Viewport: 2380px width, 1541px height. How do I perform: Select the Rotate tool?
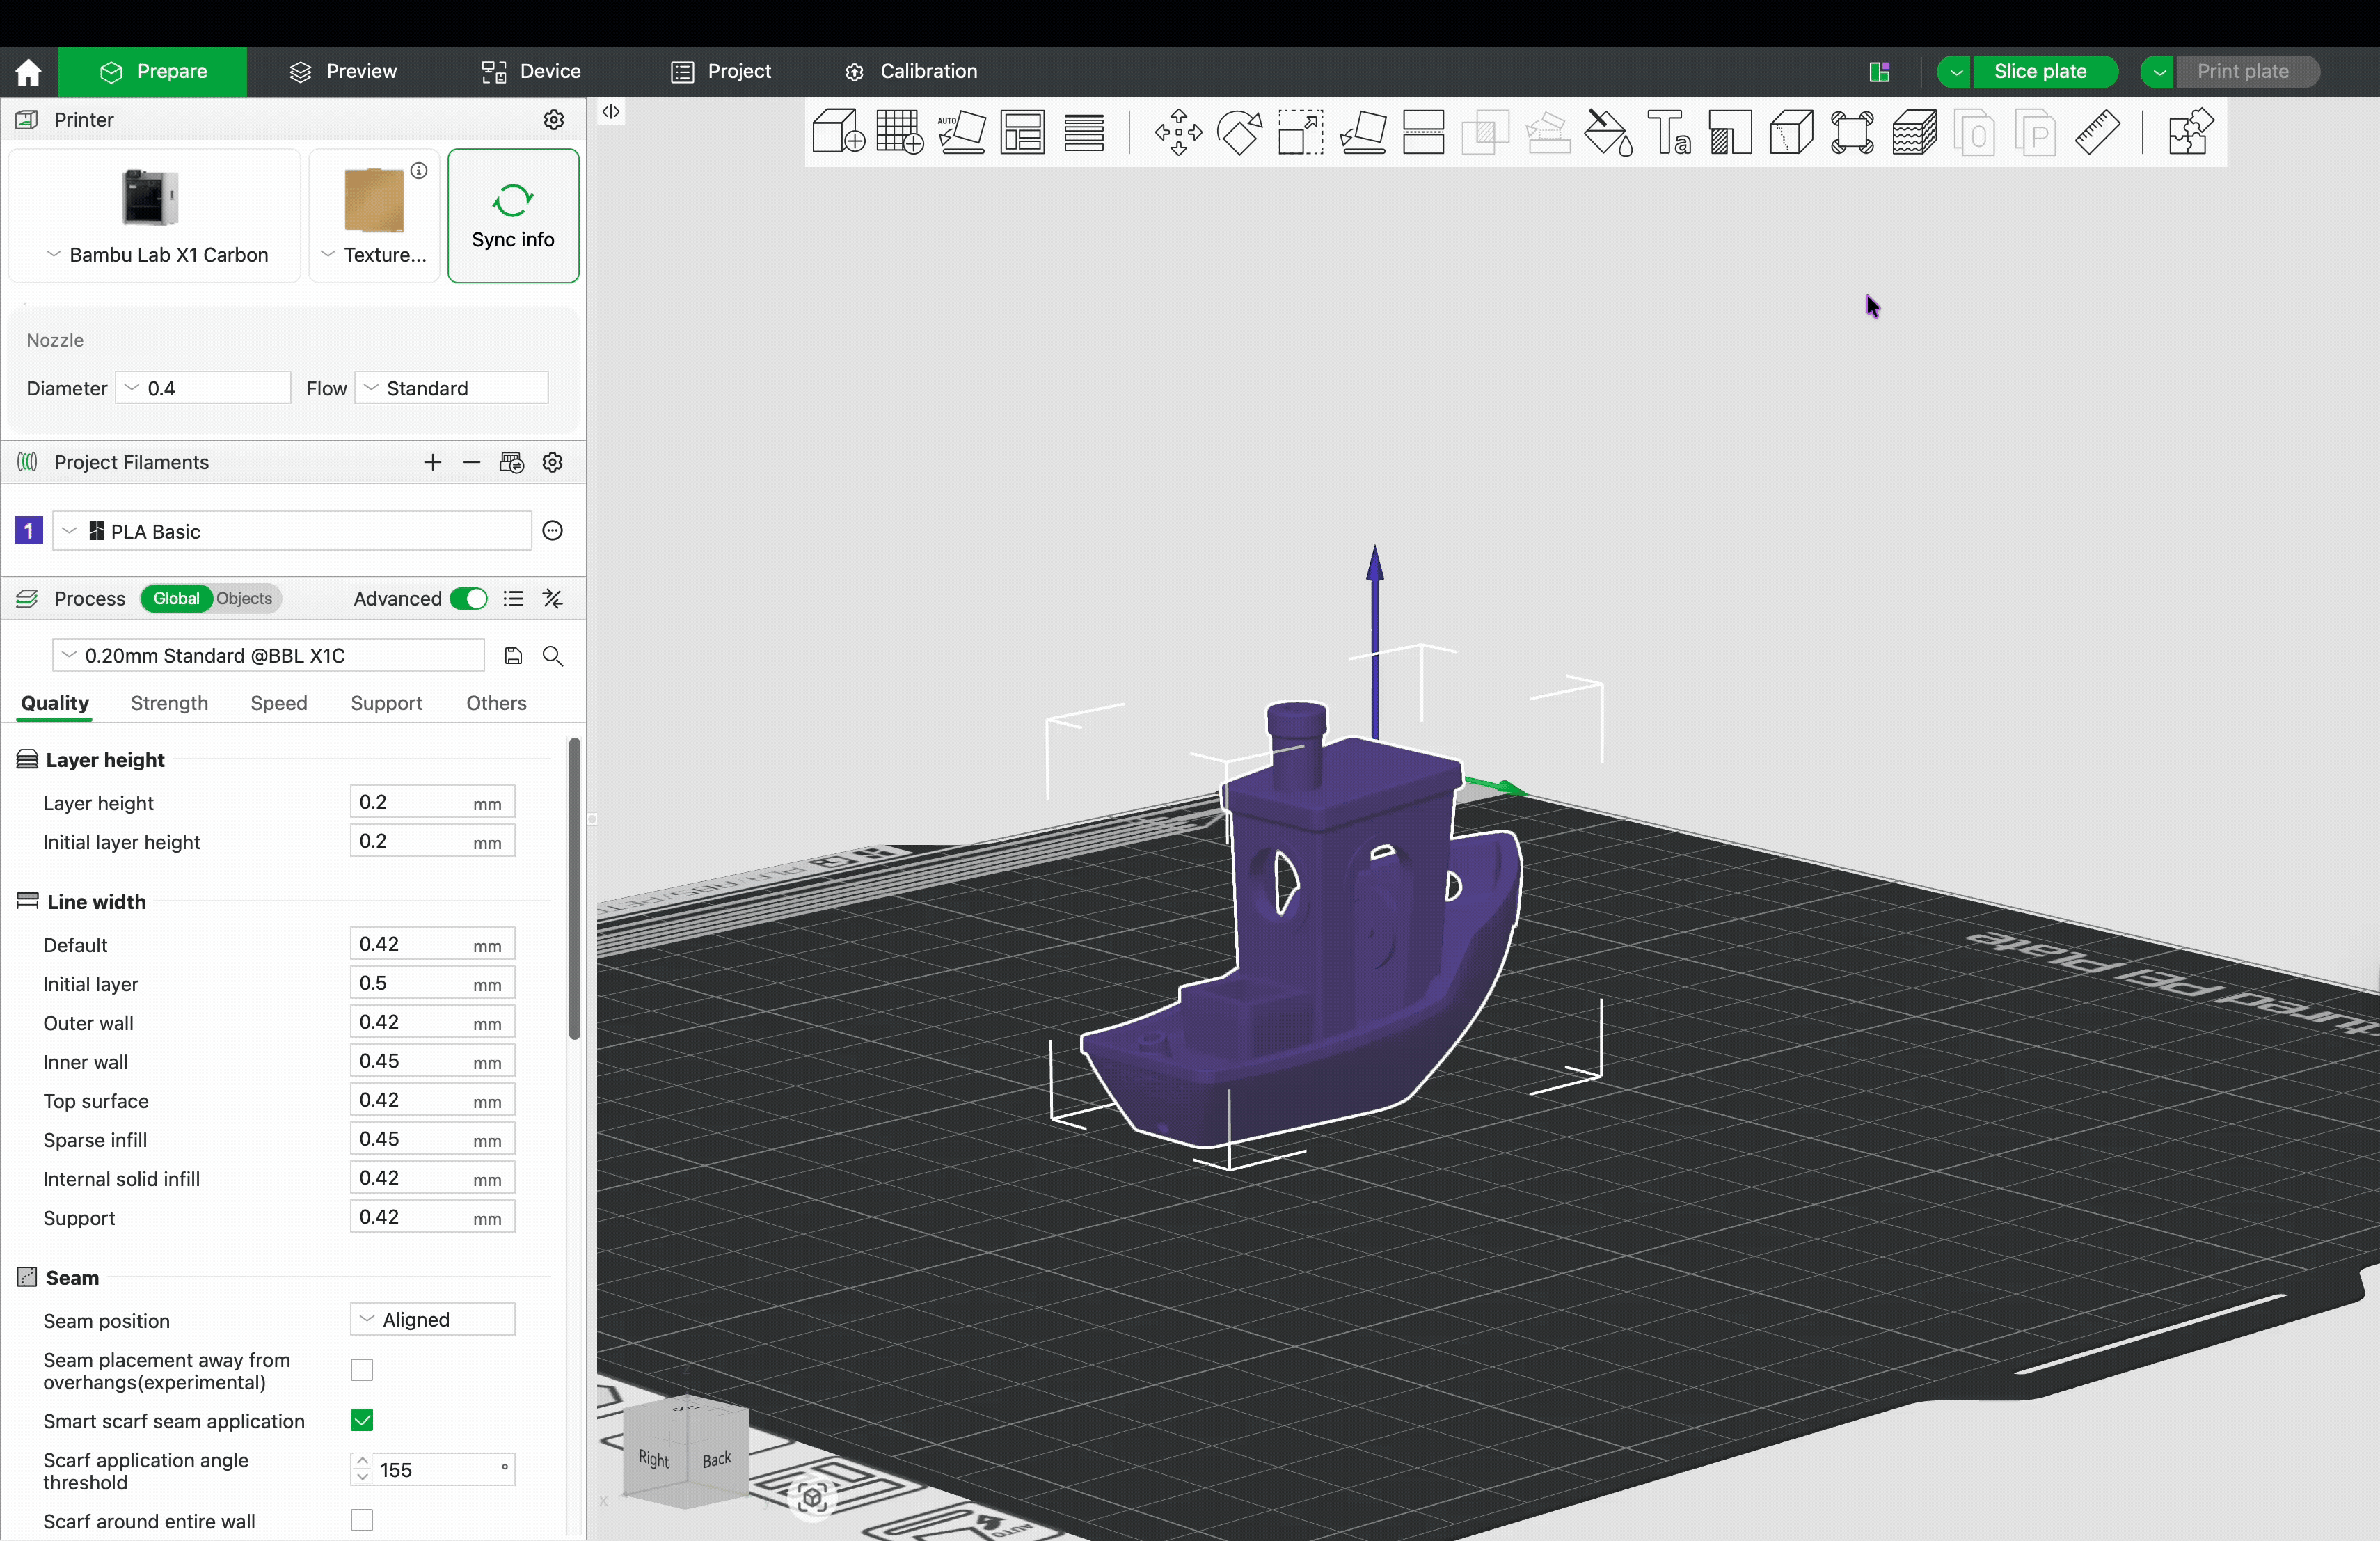(x=1239, y=132)
